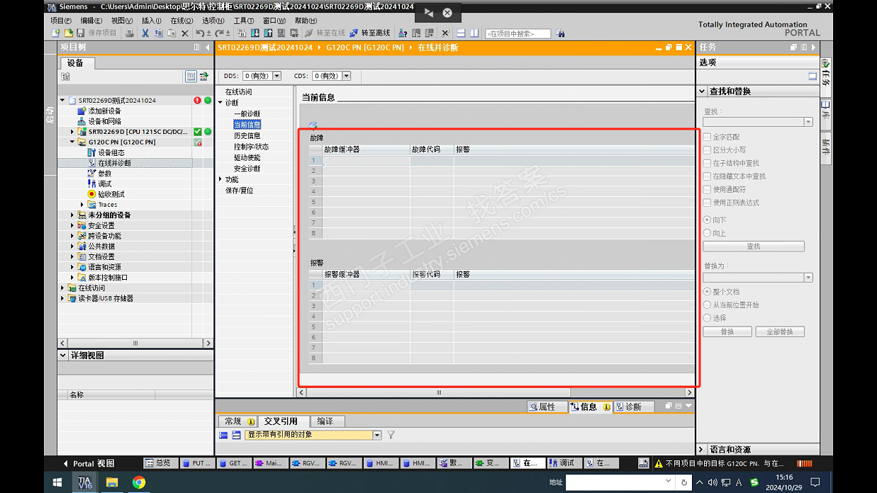Click the 在项目中搜索 search field
Screen dimensions: 877x493
[518, 33]
